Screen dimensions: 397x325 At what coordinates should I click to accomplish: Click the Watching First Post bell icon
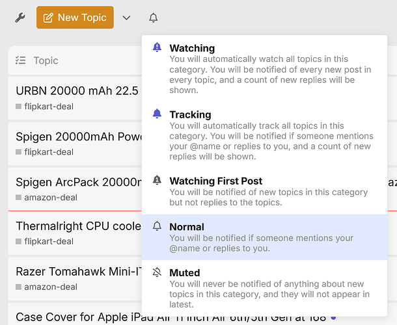coord(157,180)
